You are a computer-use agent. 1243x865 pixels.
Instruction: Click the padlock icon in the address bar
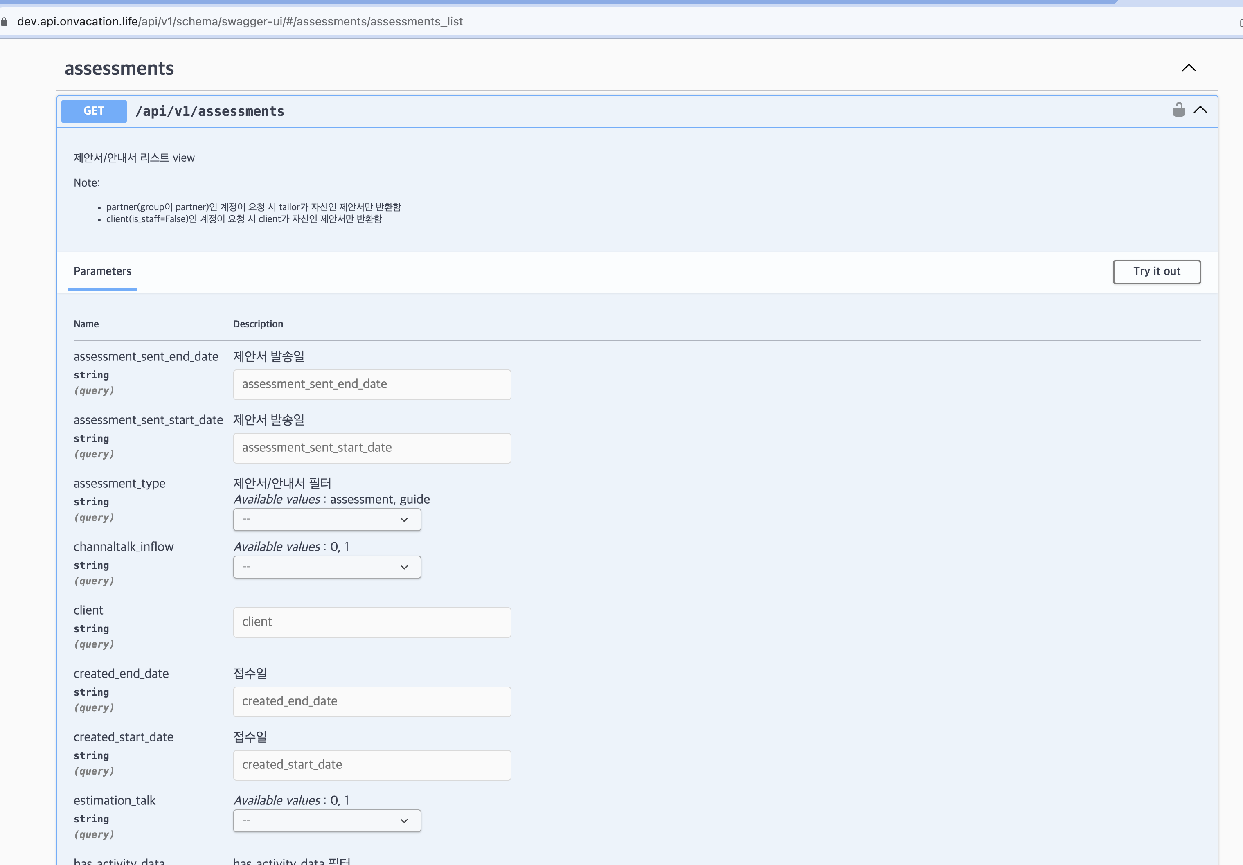[x=5, y=21]
